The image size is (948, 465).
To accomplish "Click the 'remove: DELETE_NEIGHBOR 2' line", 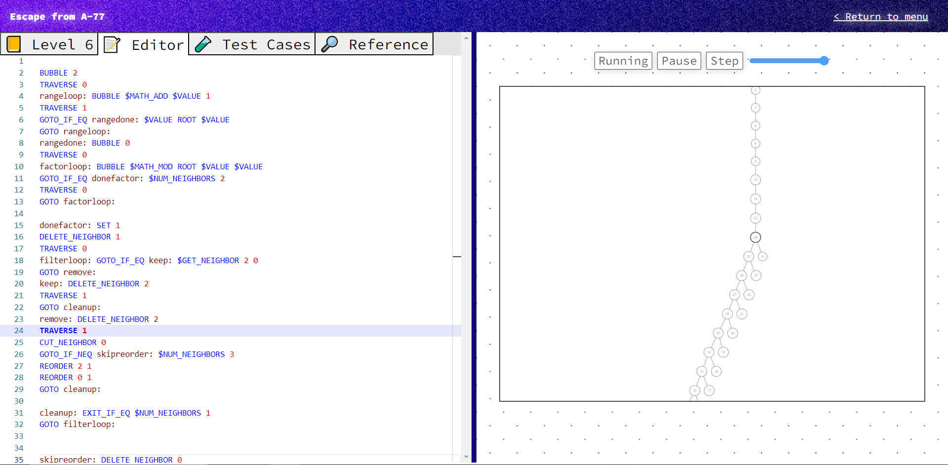I will point(99,319).
